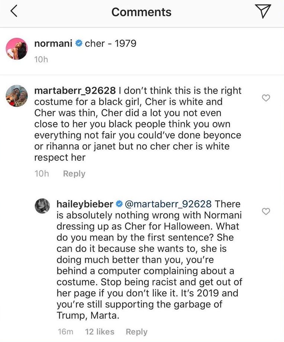This screenshot has height=342, width=284.
Task: Like haileybieber's reply with the heart
Action: click(266, 212)
